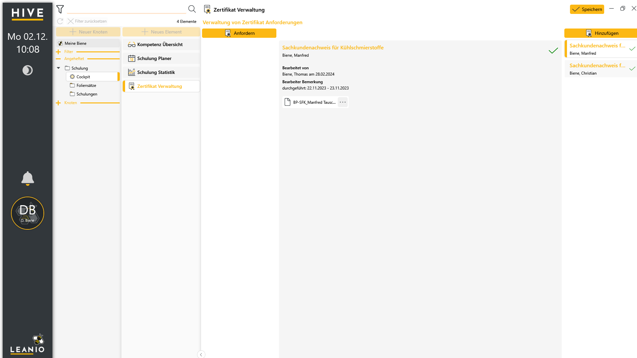Click the Anfordern button
Image resolution: width=637 pixels, height=358 pixels.
pos(239,33)
